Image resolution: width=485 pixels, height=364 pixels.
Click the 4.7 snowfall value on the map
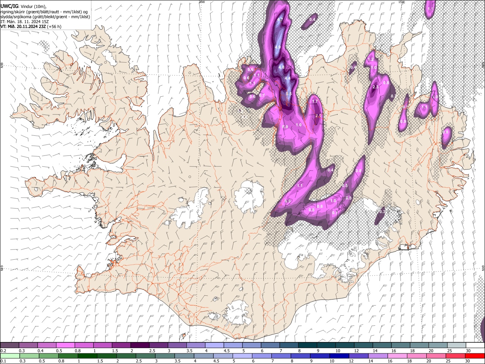pos(280,19)
